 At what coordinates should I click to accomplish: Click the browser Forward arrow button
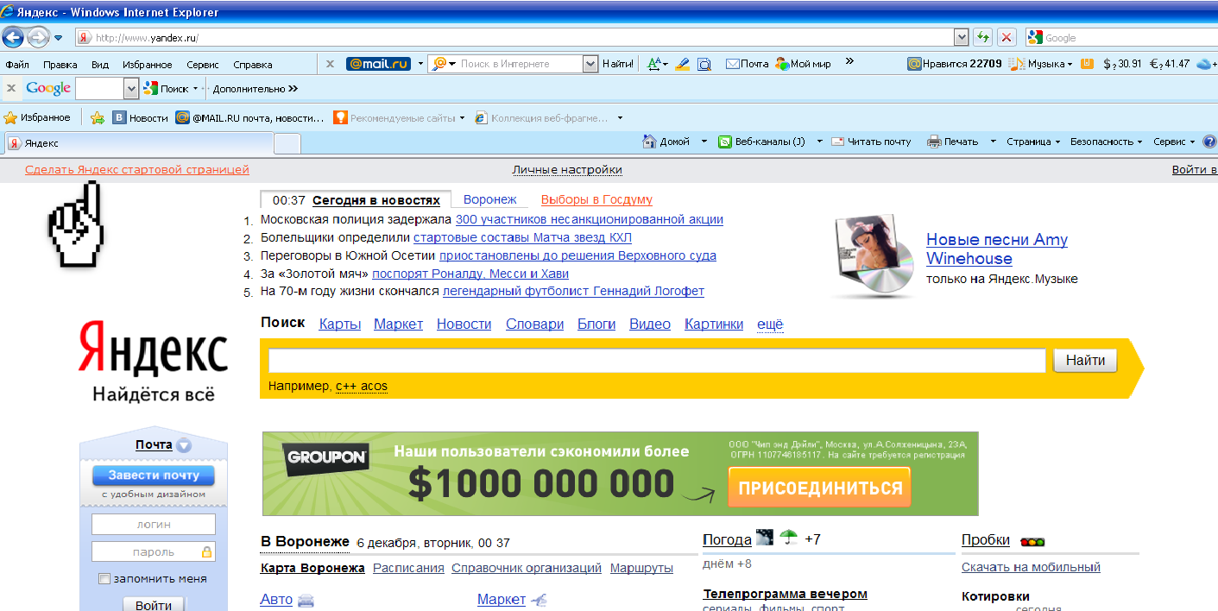37,37
